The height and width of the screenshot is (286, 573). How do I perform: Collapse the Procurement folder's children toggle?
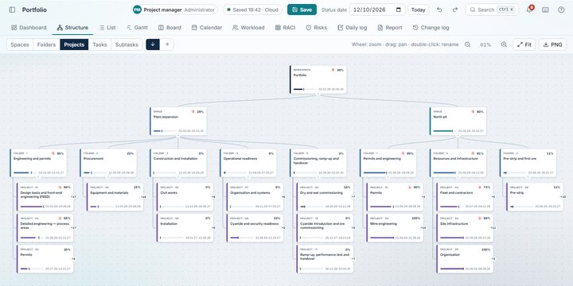point(108,178)
